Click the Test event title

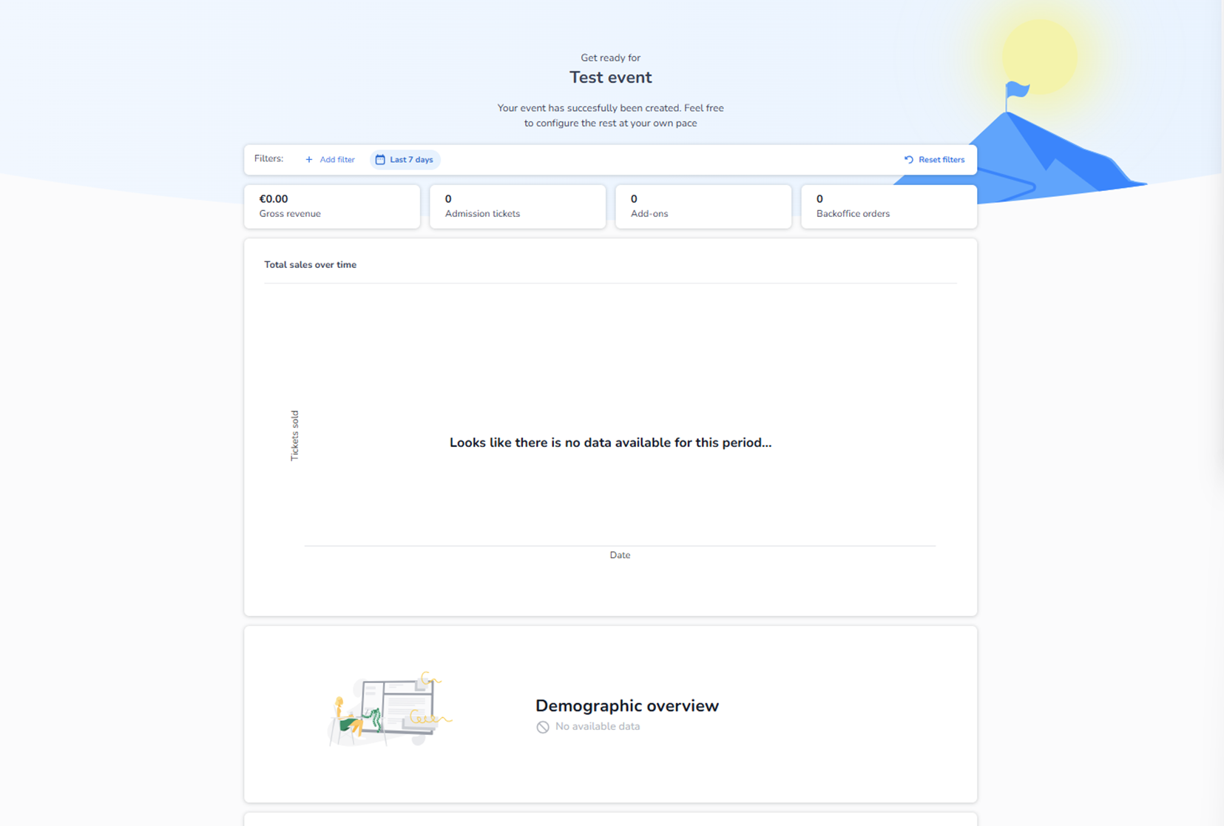pos(610,78)
